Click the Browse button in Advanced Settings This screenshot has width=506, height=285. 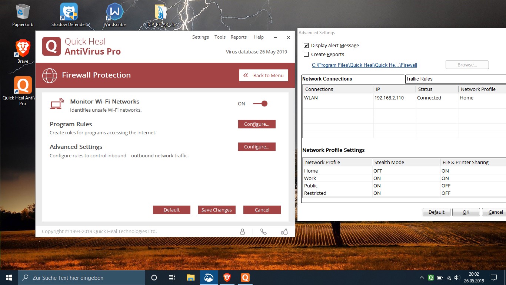[467, 65]
